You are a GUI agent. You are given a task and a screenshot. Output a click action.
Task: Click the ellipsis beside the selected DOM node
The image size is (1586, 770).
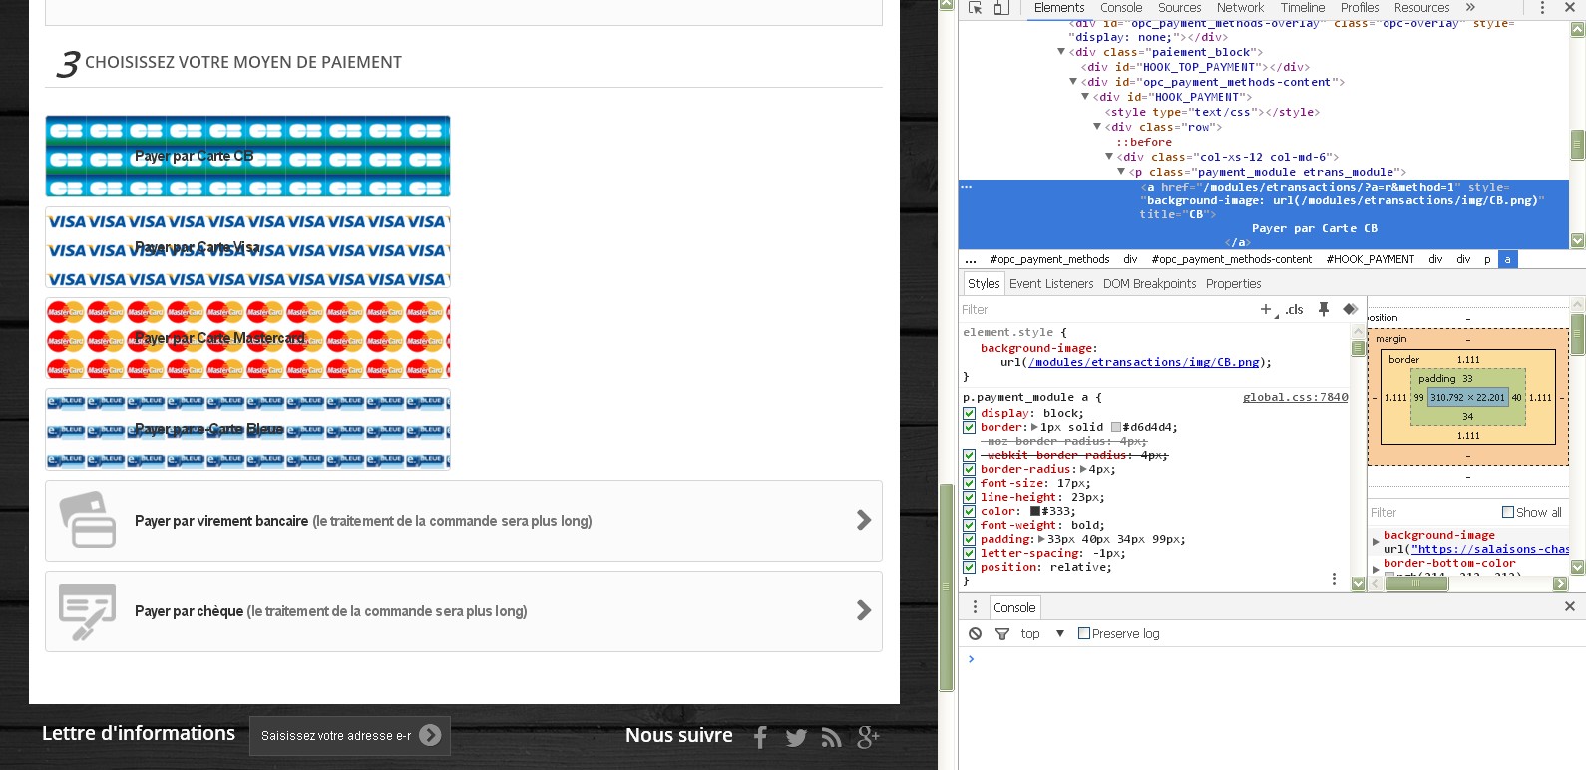966,187
